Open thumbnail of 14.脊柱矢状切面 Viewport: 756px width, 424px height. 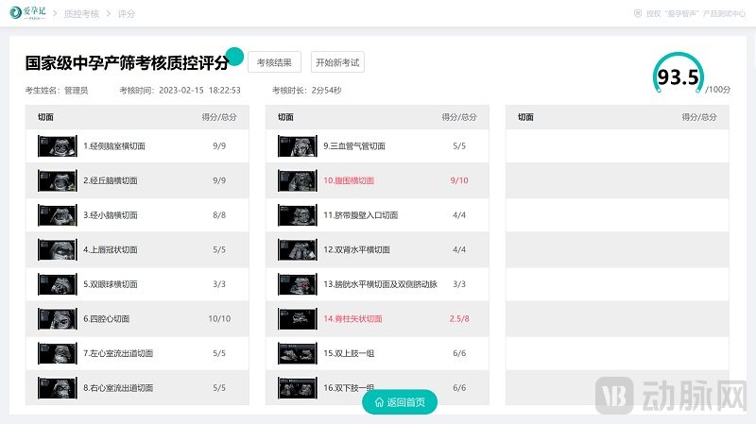click(298, 319)
